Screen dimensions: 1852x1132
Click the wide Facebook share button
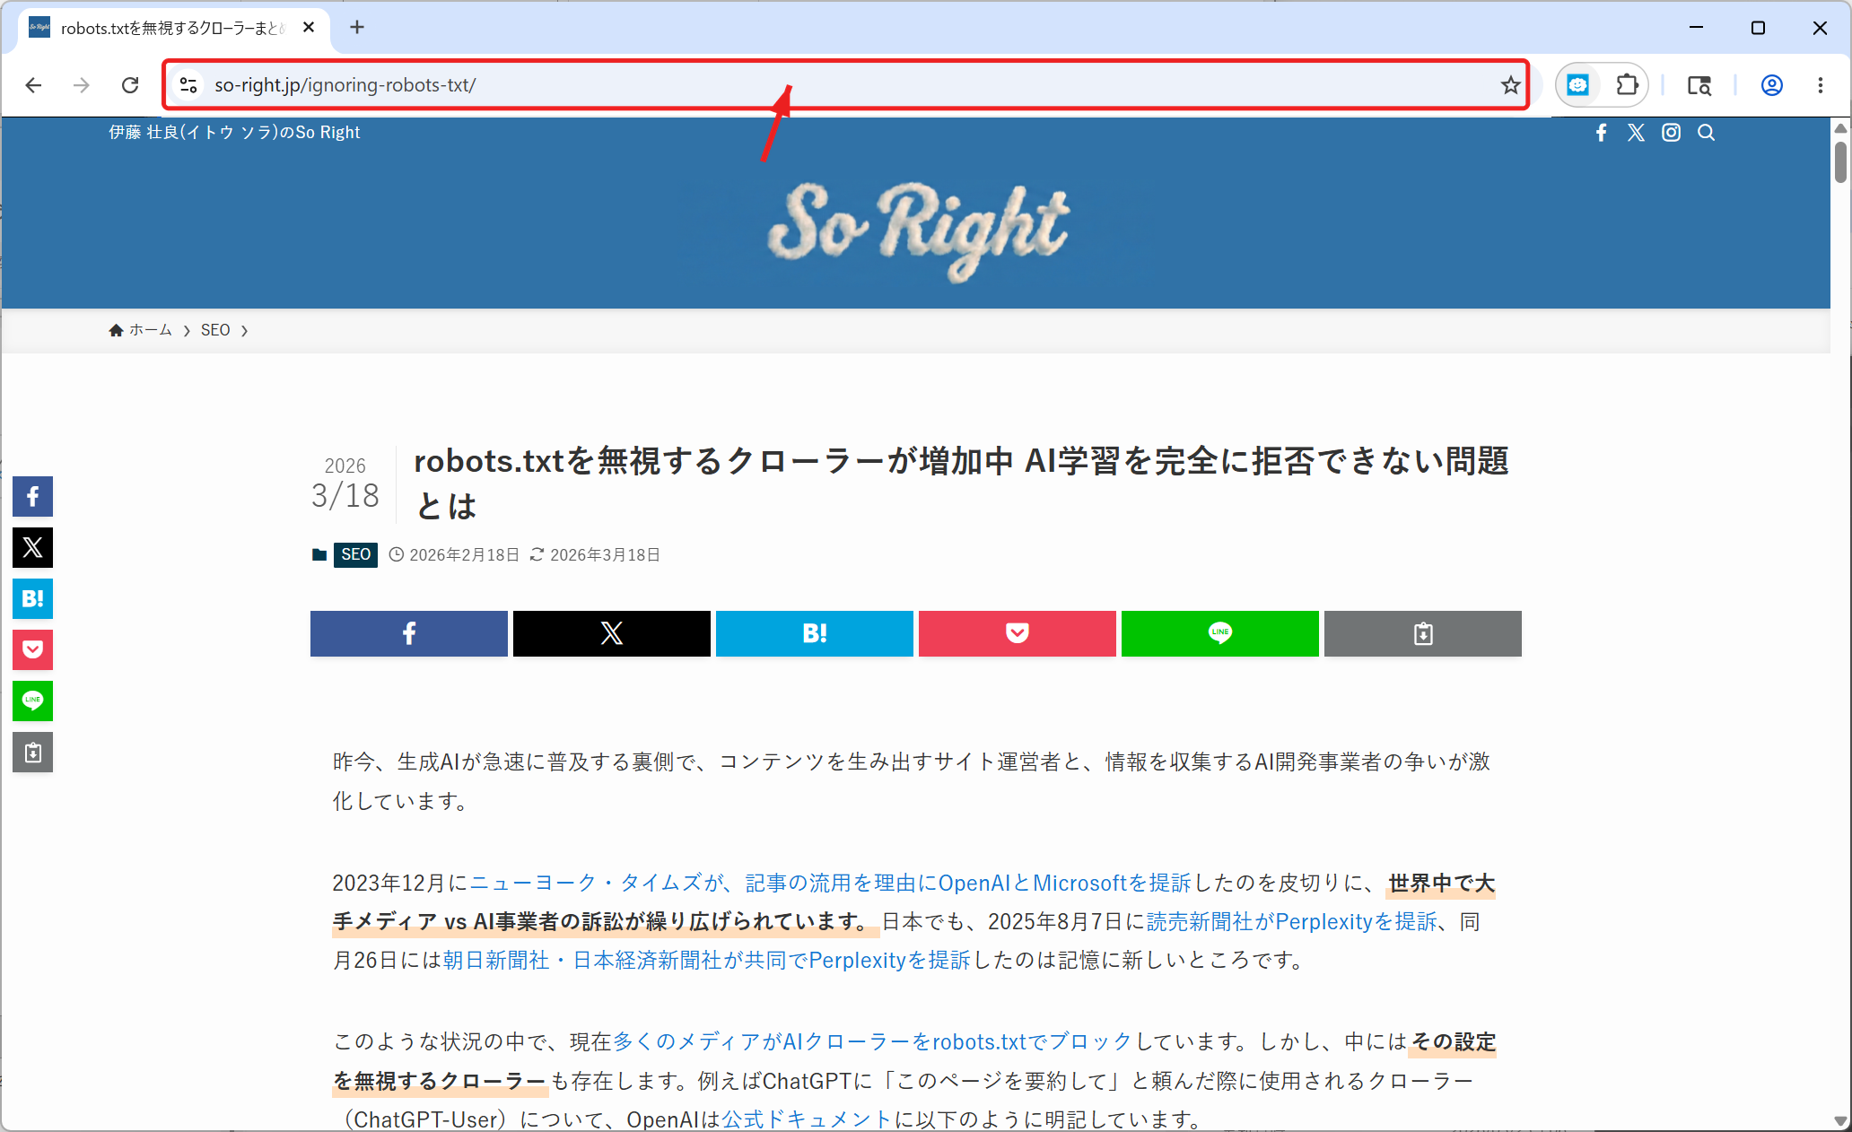click(x=409, y=633)
